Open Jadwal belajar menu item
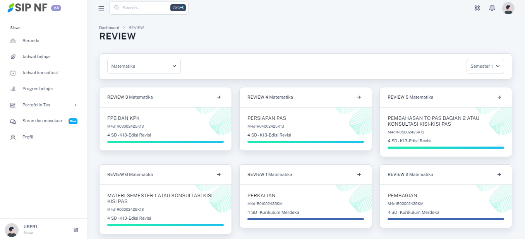525x239 pixels. click(36, 56)
